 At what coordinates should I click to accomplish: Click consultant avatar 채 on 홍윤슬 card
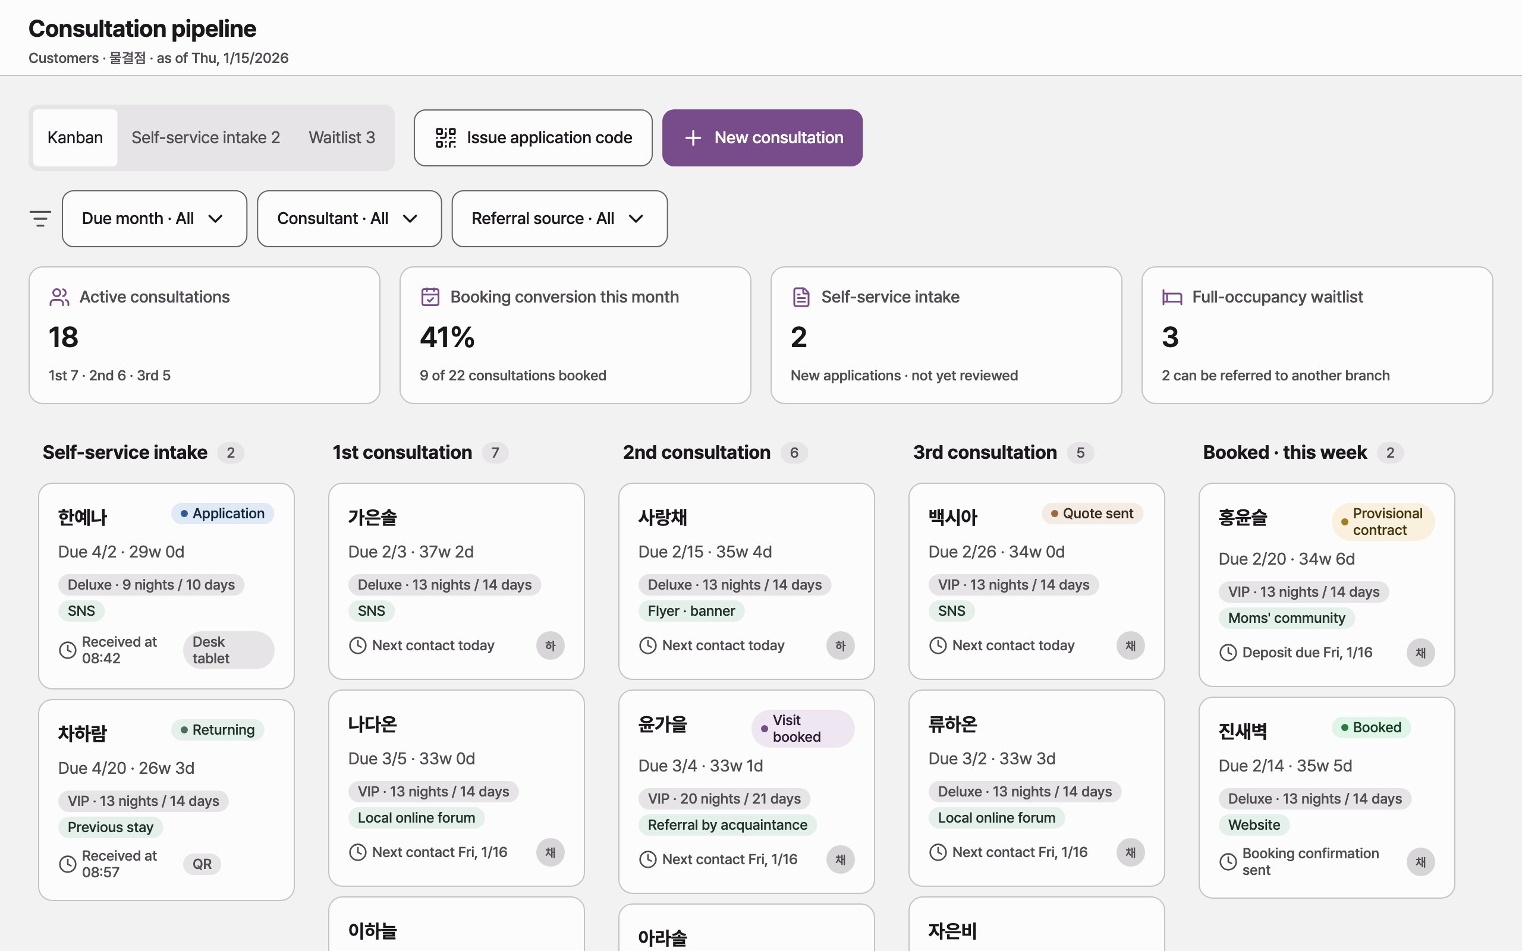tap(1421, 653)
